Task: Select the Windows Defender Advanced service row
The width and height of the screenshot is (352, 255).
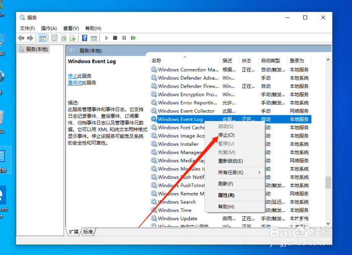Action: tap(231, 78)
